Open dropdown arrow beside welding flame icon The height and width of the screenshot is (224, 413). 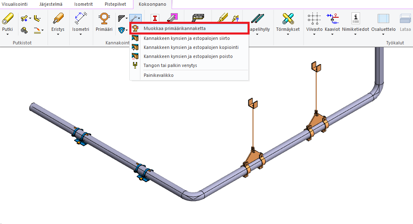click(x=43, y=30)
